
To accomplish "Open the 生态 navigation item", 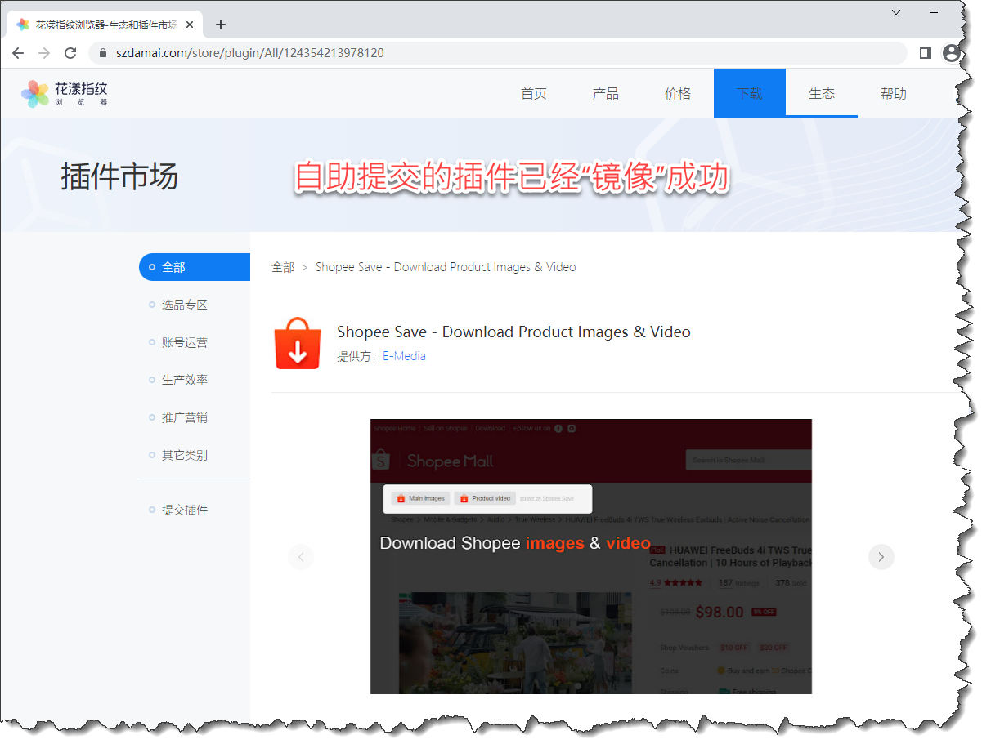I will tap(822, 93).
